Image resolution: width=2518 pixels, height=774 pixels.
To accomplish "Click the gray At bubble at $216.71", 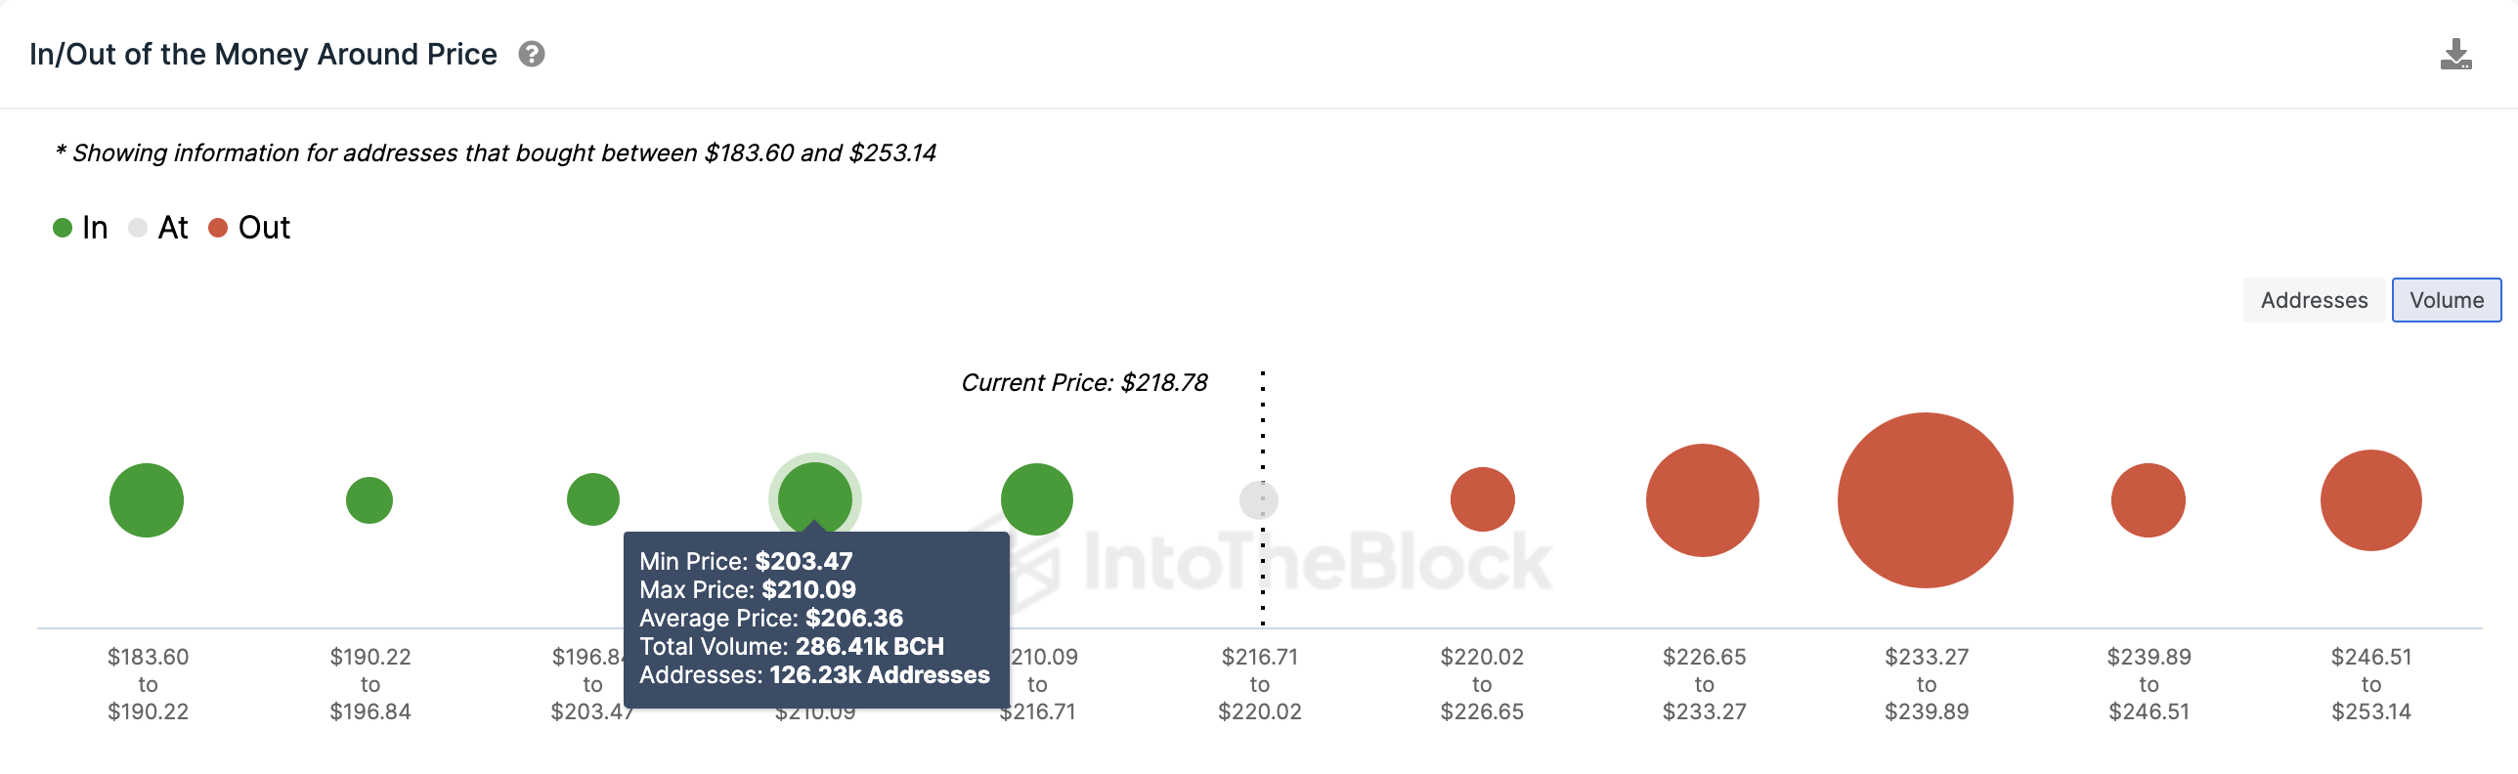I will point(1259,500).
